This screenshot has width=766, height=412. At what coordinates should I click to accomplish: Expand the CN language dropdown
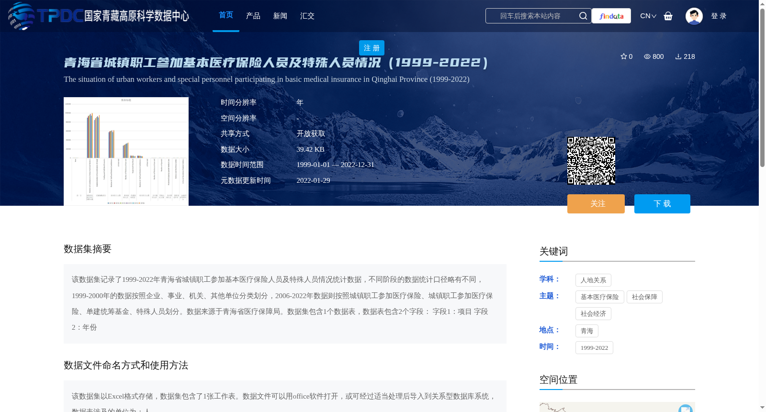(x=648, y=16)
